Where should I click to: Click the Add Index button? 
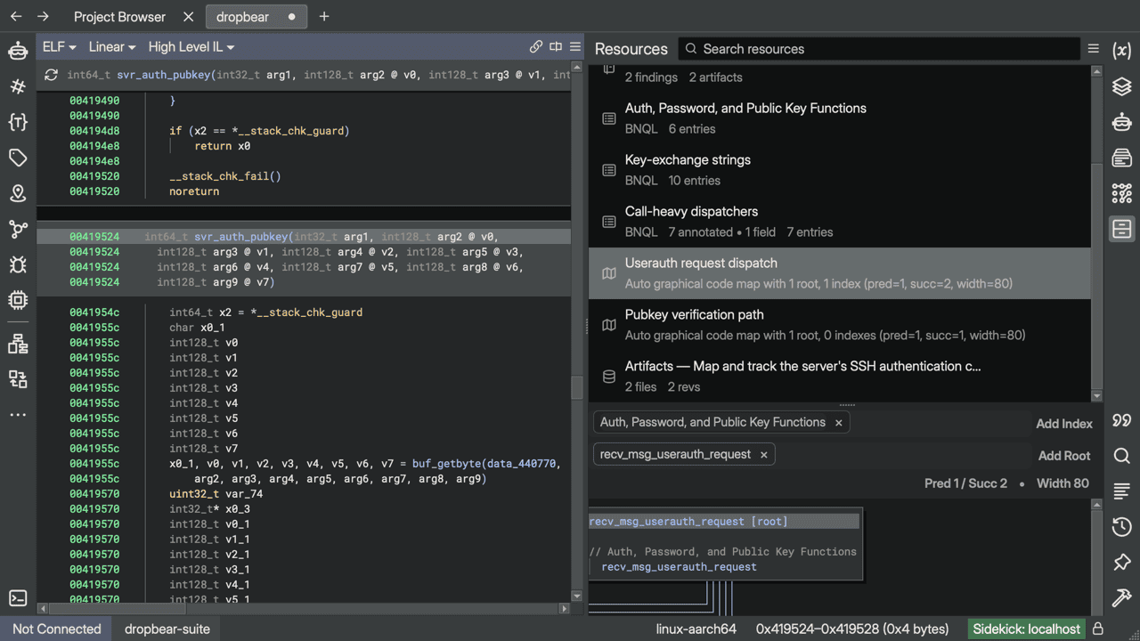tap(1063, 424)
